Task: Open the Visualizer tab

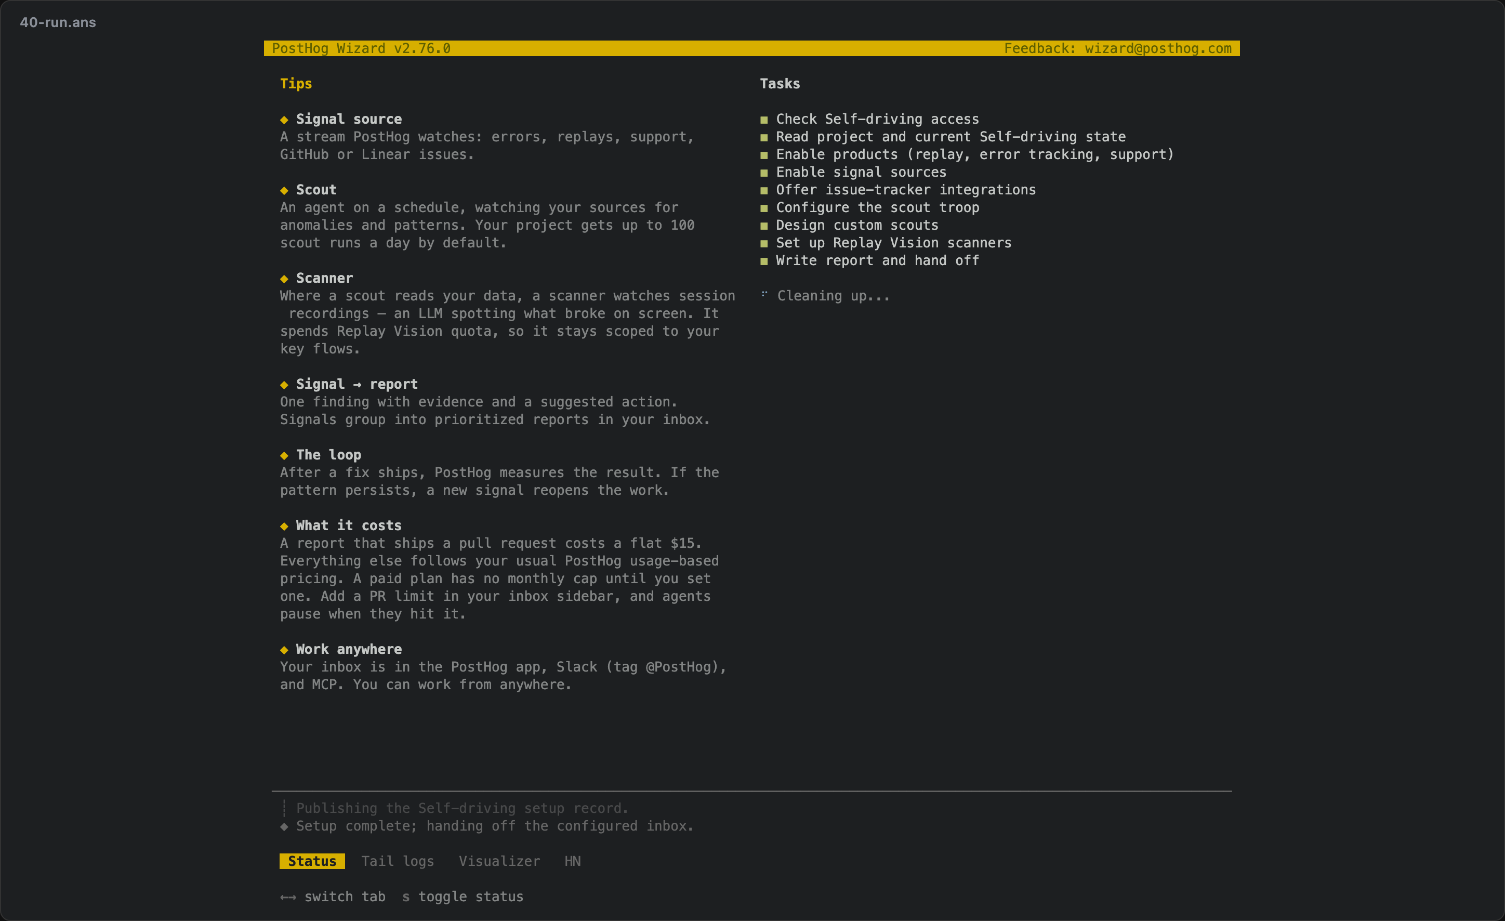Action: click(499, 861)
